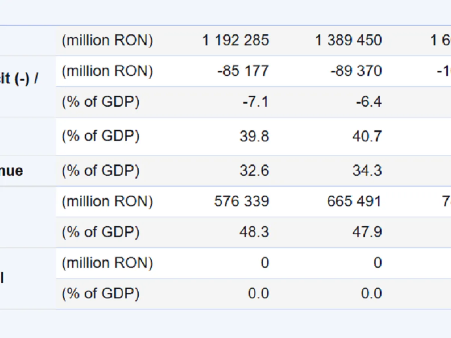This screenshot has height=338, width=451.
Task: Click the 48.3 percent of GDP value
Action: (254, 232)
